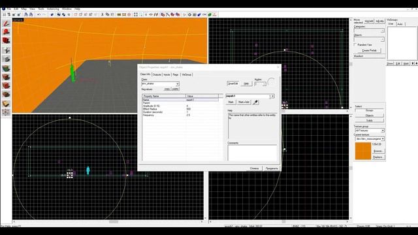
Task: Select the User tab in VisGroups
Action: [x=391, y=24]
